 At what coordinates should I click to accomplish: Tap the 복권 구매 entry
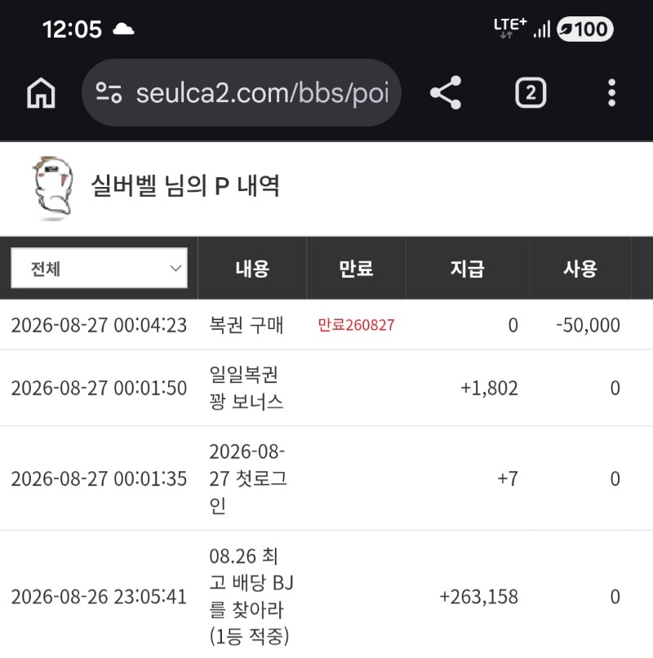[247, 325]
